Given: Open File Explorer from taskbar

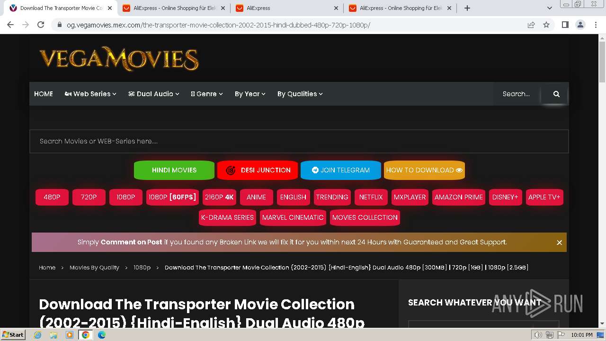Looking at the screenshot, I should (53, 335).
